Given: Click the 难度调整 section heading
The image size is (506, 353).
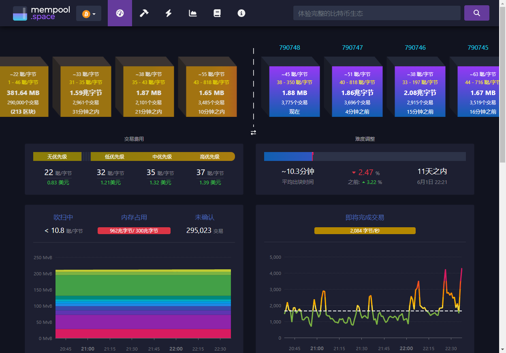Looking at the screenshot, I should (x=365, y=139).
